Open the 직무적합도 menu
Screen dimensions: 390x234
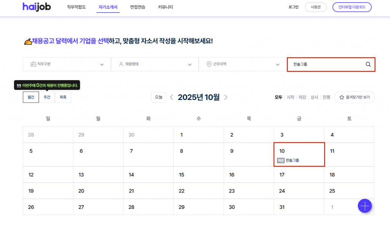77,7
